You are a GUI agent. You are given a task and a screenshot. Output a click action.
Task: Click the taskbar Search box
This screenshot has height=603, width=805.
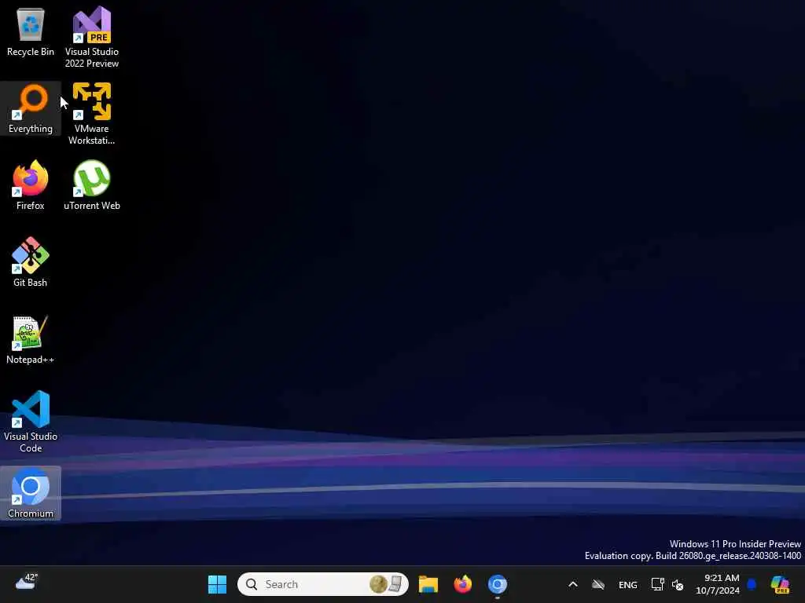323,584
